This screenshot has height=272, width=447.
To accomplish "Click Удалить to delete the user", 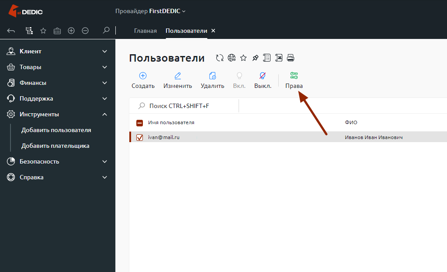I will pyautogui.click(x=212, y=80).
